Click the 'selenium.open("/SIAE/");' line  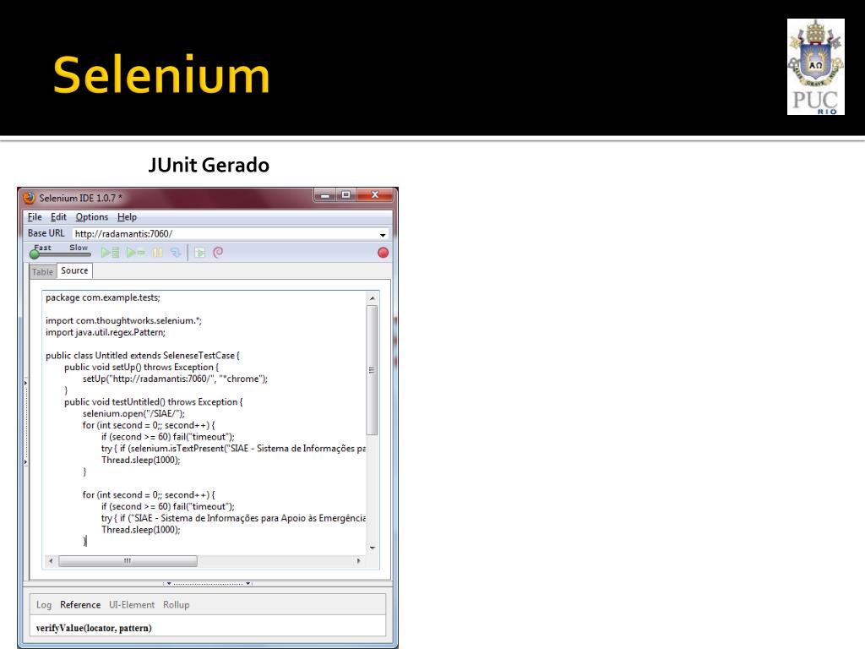point(134,413)
